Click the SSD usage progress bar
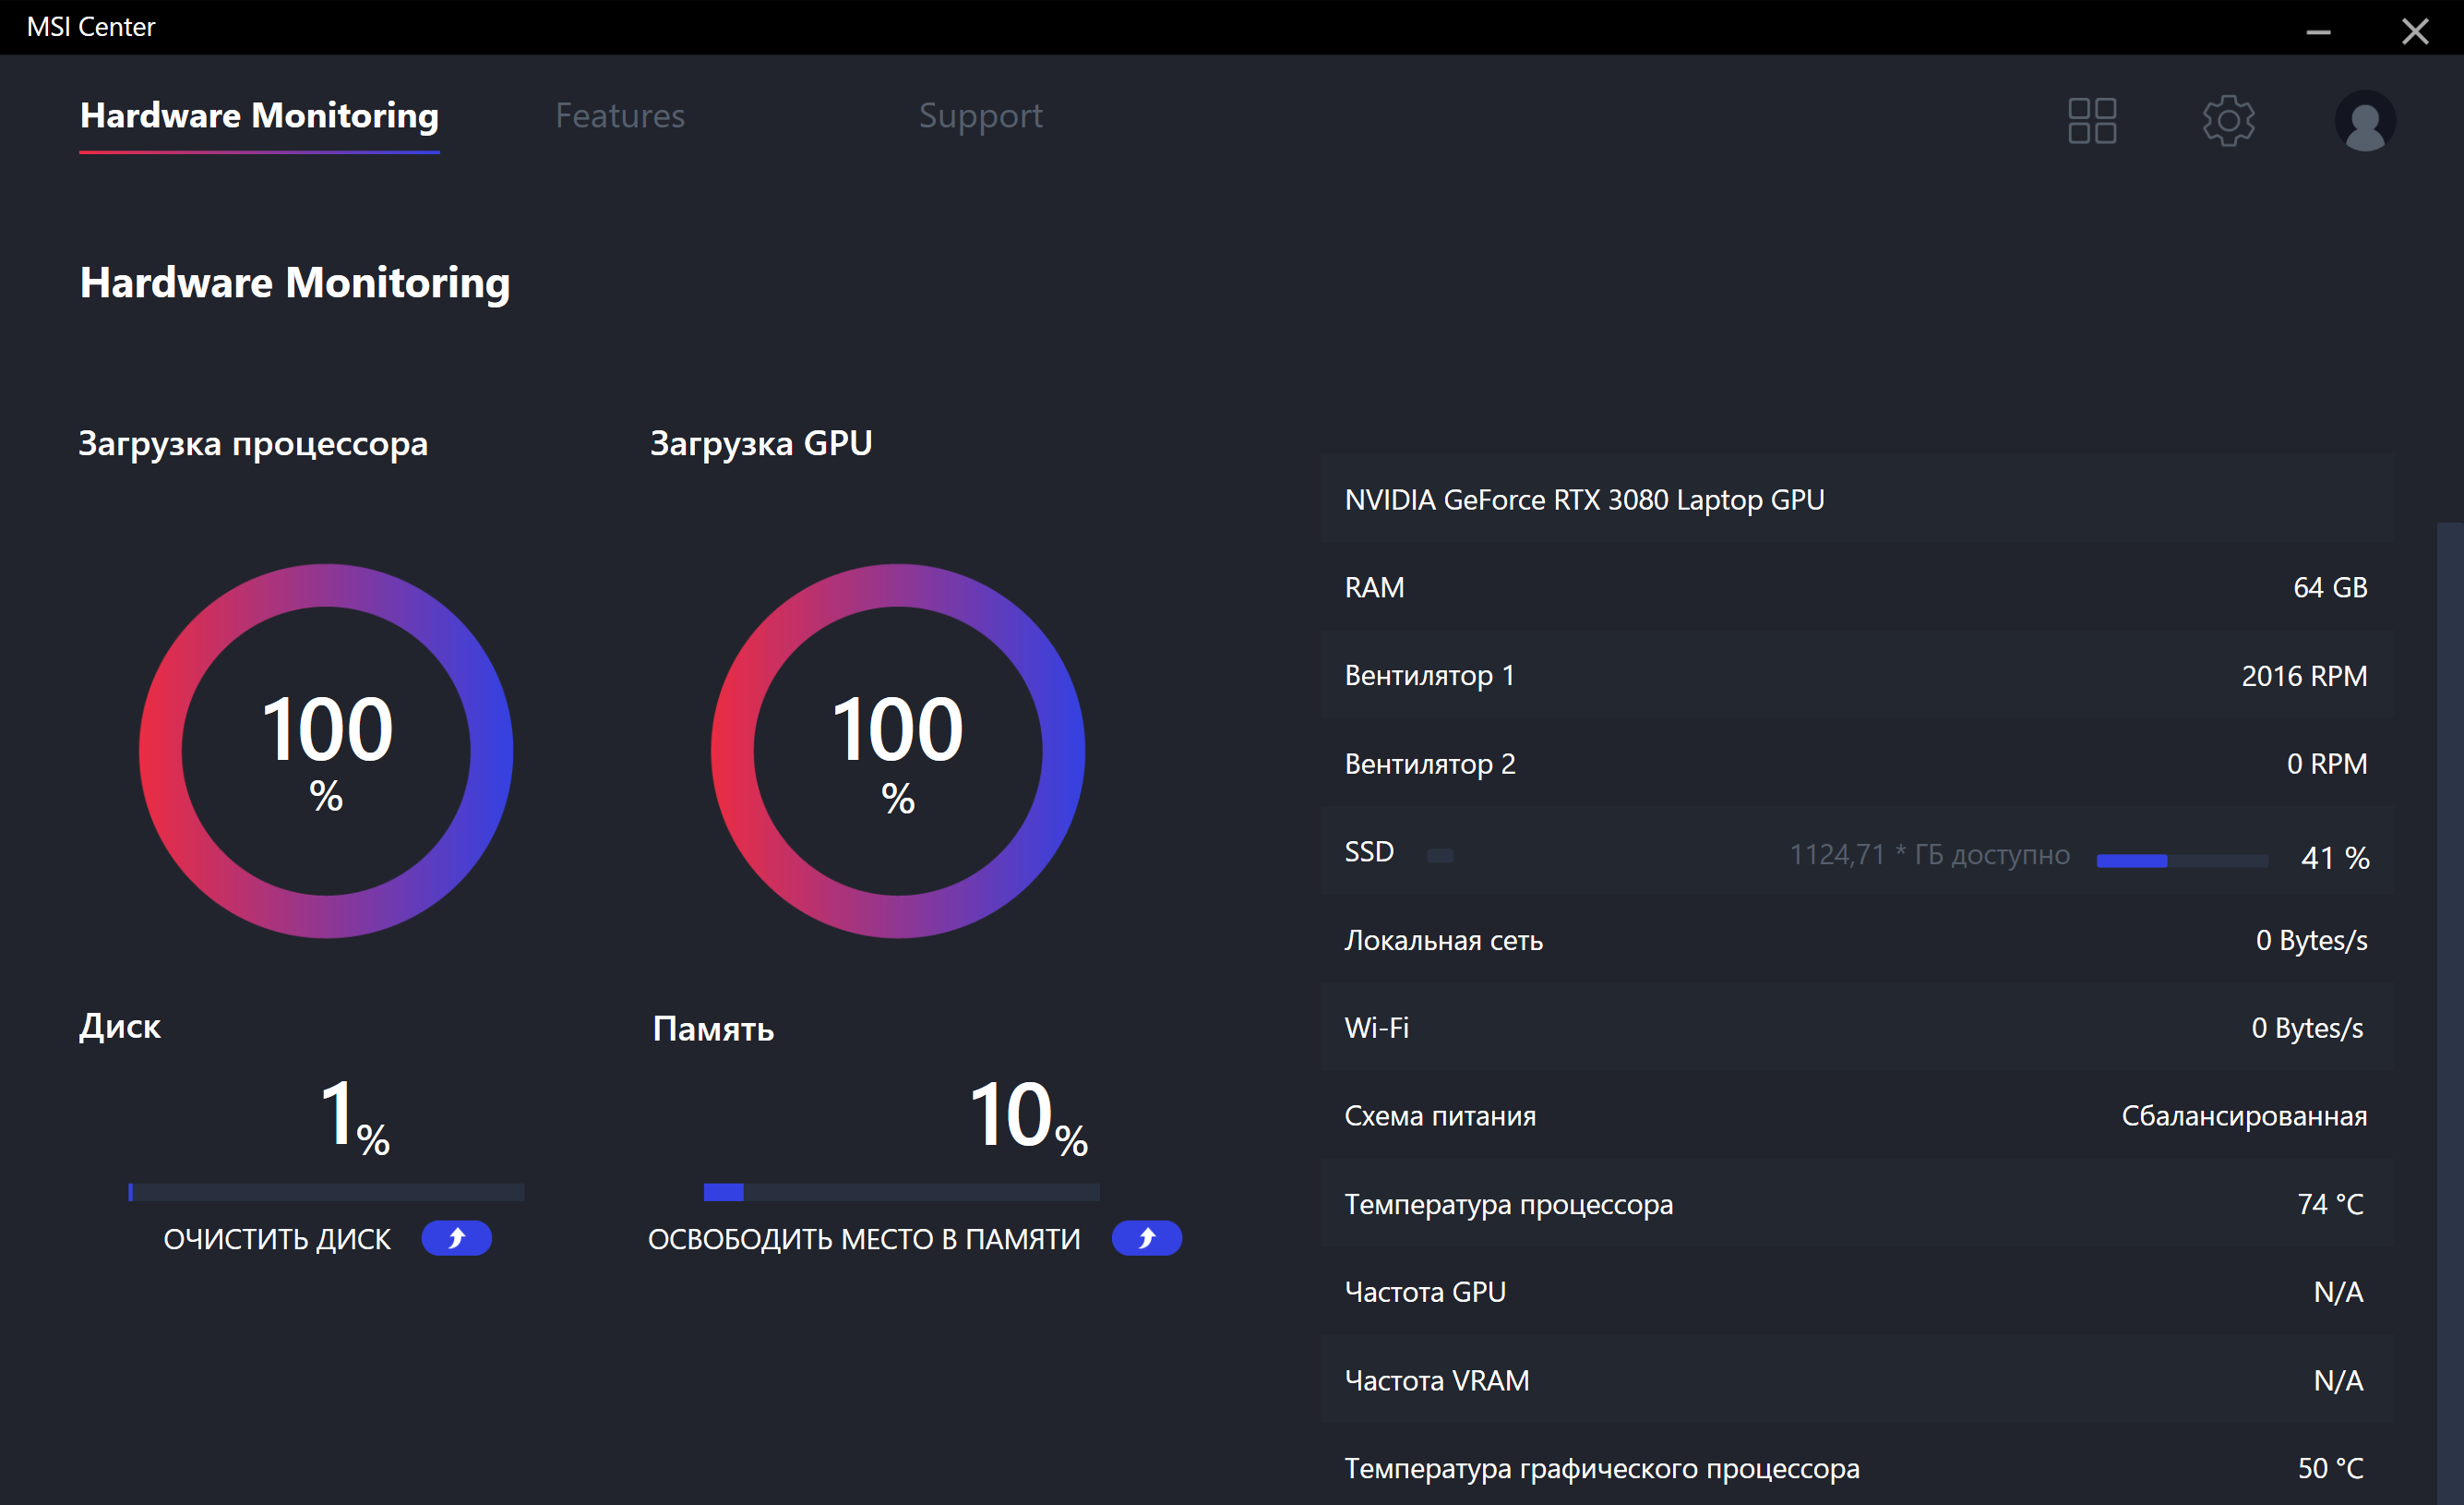This screenshot has width=2464, height=1505. coord(2181,861)
